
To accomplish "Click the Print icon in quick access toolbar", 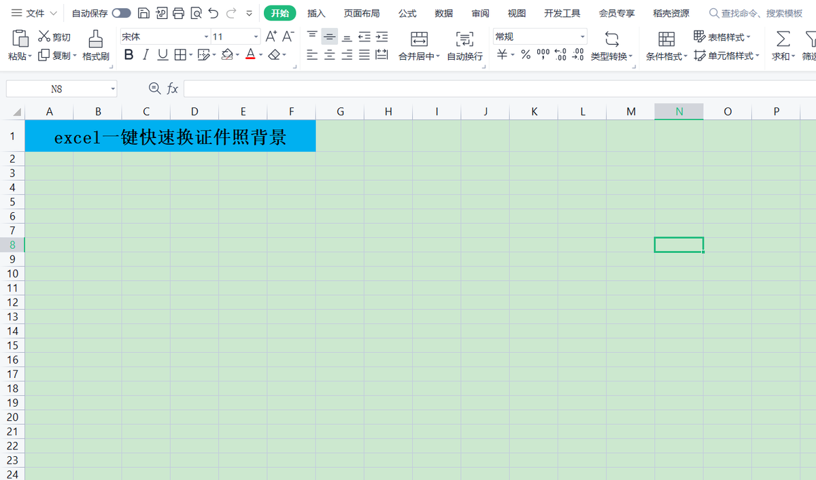I will click(178, 13).
